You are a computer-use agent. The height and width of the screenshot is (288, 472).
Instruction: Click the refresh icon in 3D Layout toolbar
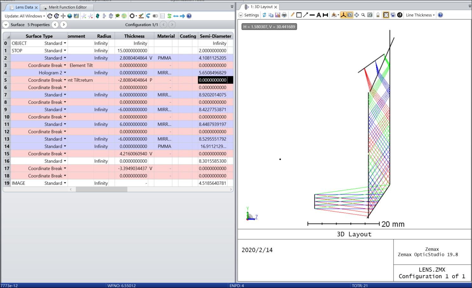[264, 15]
